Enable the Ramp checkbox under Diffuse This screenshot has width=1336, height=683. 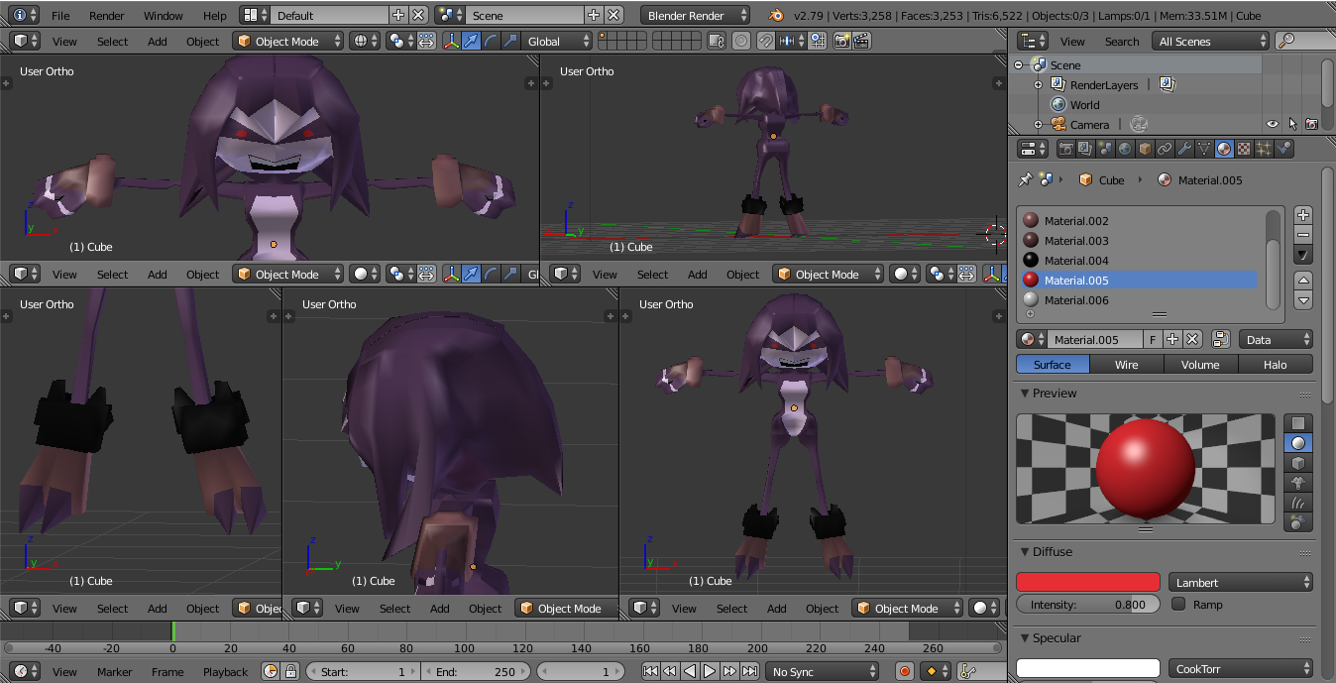1178,604
